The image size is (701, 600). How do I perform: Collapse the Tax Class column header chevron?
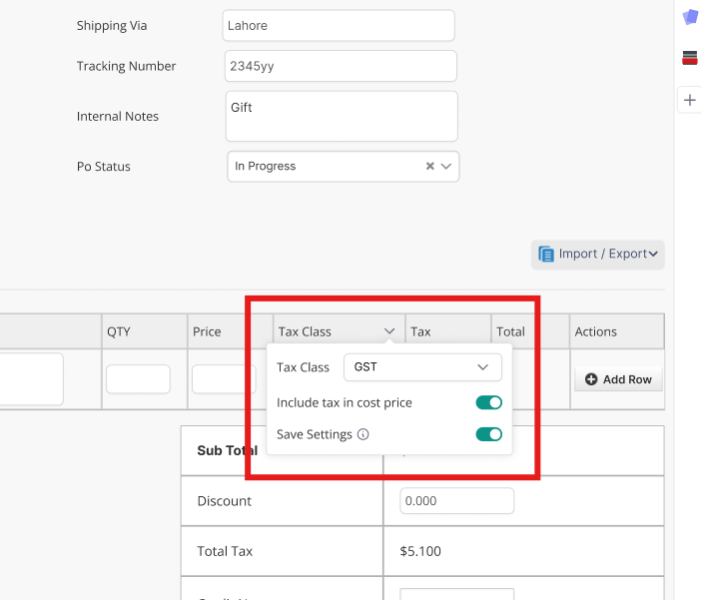388,331
